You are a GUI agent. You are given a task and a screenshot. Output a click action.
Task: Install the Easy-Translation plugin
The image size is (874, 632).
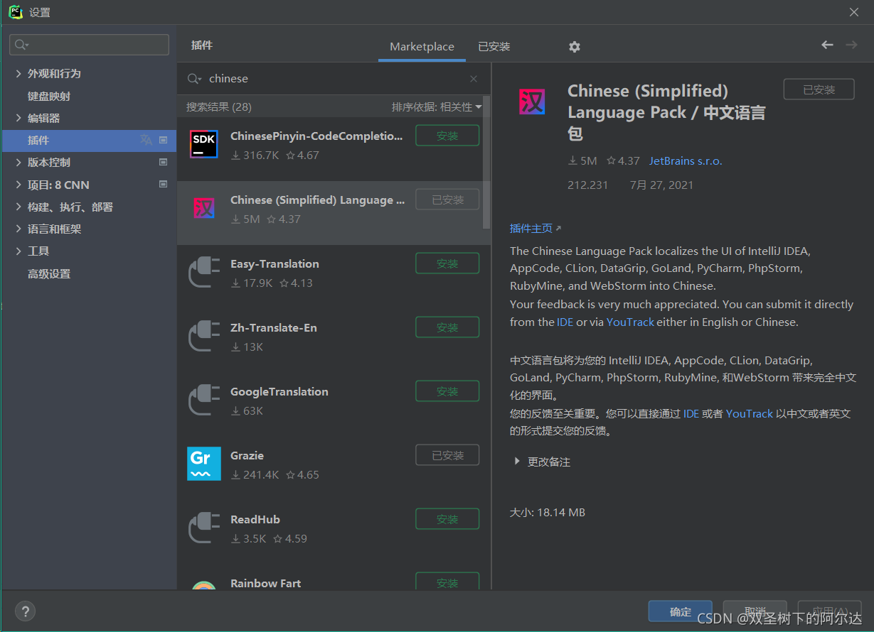coord(447,263)
